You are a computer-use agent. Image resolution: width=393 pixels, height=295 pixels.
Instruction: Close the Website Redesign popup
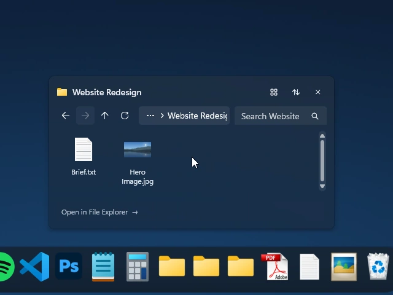point(318,92)
